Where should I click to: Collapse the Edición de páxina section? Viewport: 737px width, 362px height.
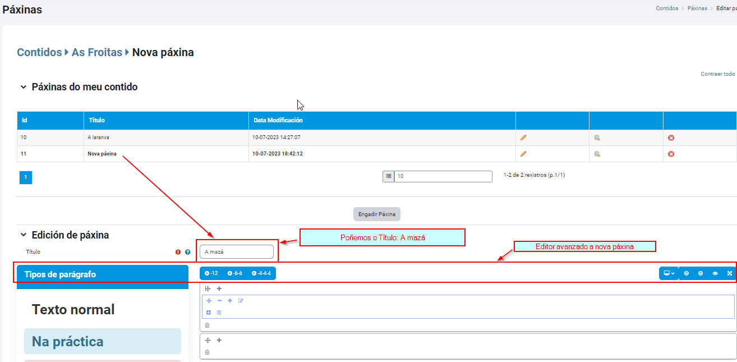pyautogui.click(x=24, y=236)
